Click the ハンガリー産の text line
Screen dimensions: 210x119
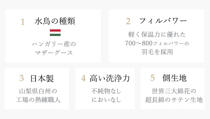tap(54, 44)
